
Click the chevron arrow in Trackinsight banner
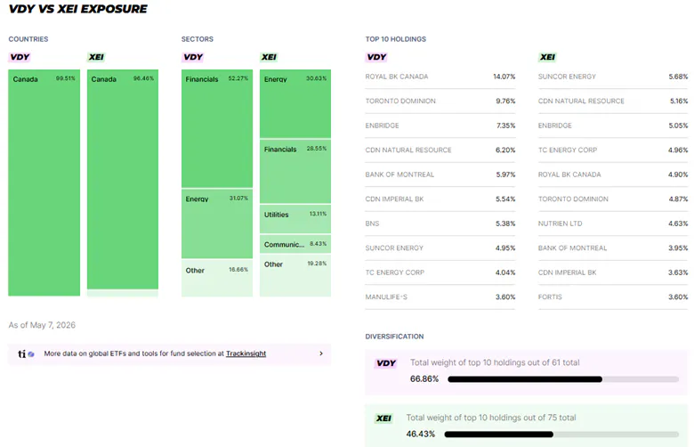pyautogui.click(x=321, y=354)
